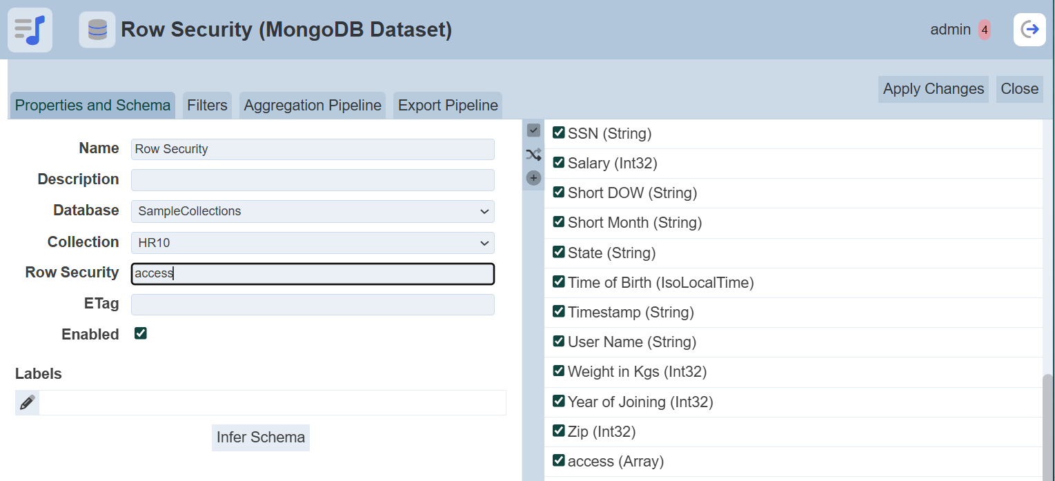The height and width of the screenshot is (481, 1055).
Task: Uncheck the Enabled checkbox
Action: pos(141,334)
